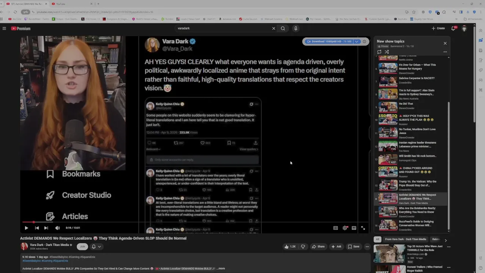The image size is (485, 273).
Task: Open 'Trump Vs. the Vatican' playlist video
Action: pyautogui.click(x=412, y=185)
